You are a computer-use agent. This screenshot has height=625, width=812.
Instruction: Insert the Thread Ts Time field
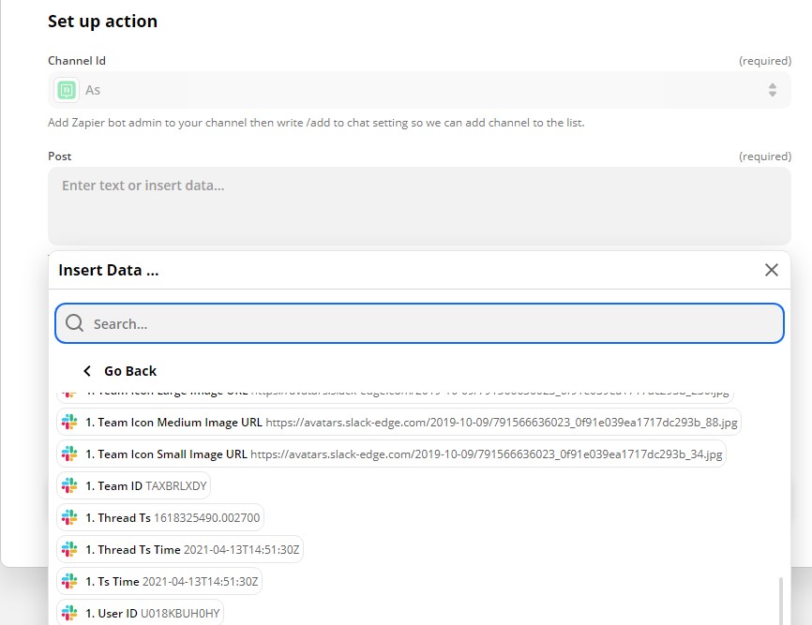click(180, 549)
